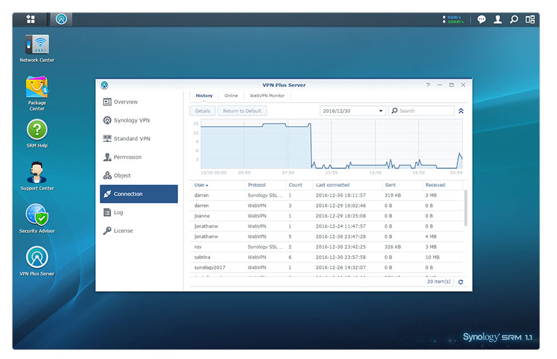The image size is (557, 359).
Task: Open Support Center desktop icon
Action: tap(37, 177)
